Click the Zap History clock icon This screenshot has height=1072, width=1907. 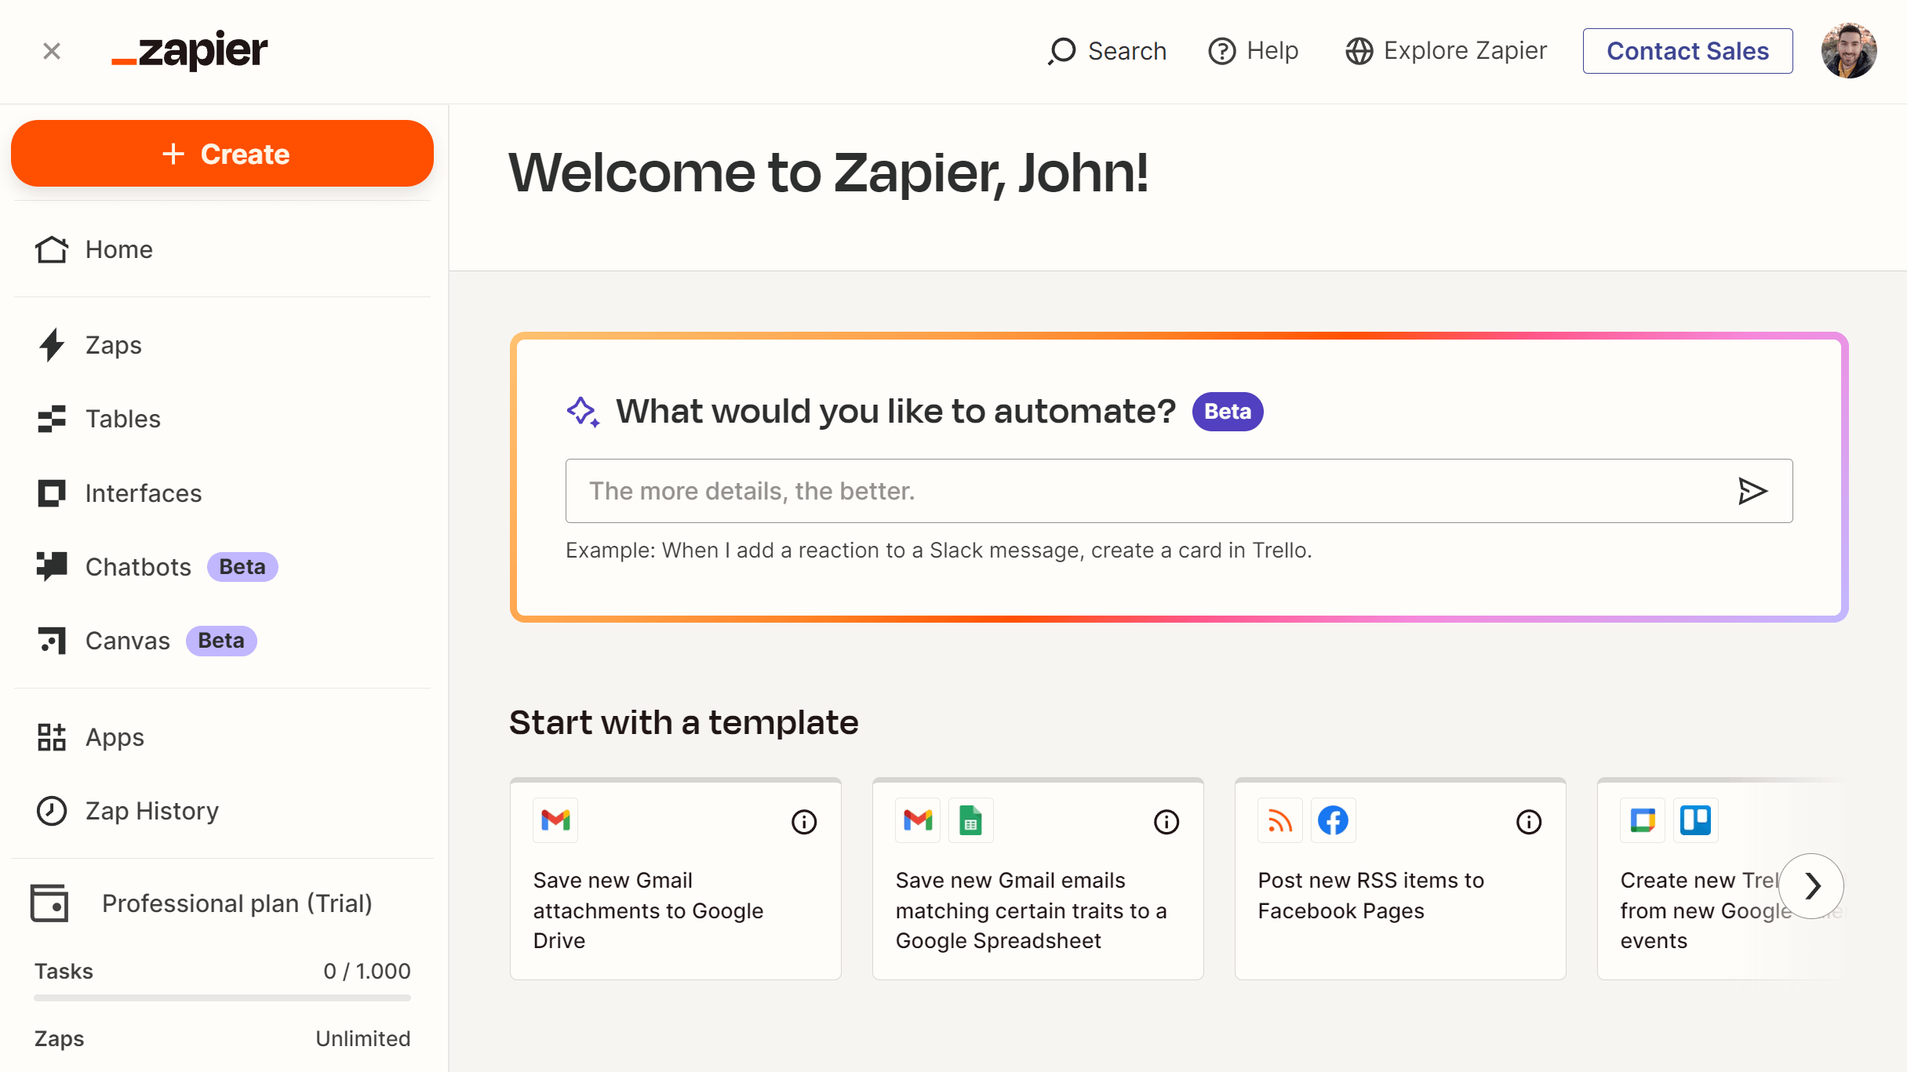(x=52, y=811)
